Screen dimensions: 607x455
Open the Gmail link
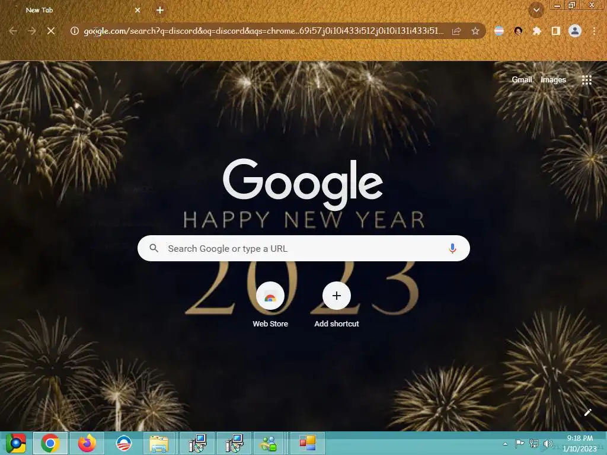(x=522, y=80)
